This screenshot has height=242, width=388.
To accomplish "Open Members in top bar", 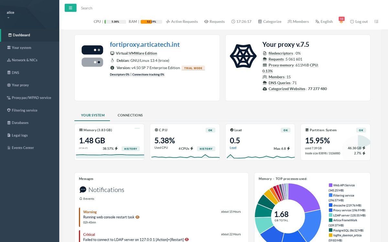I will click(298, 22).
